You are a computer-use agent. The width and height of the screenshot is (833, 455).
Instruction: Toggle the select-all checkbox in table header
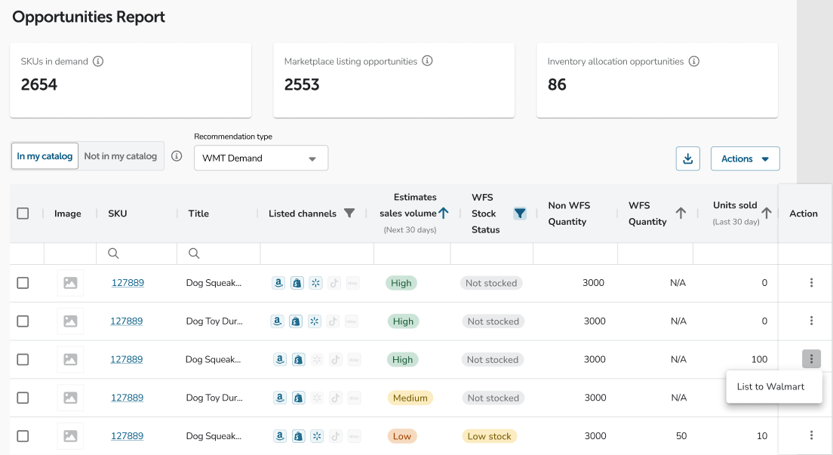coord(23,213)
